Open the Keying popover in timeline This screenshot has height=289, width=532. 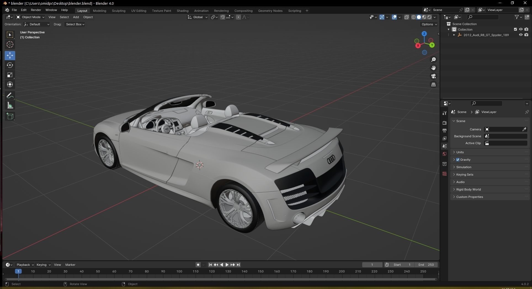tap(43, 265)
